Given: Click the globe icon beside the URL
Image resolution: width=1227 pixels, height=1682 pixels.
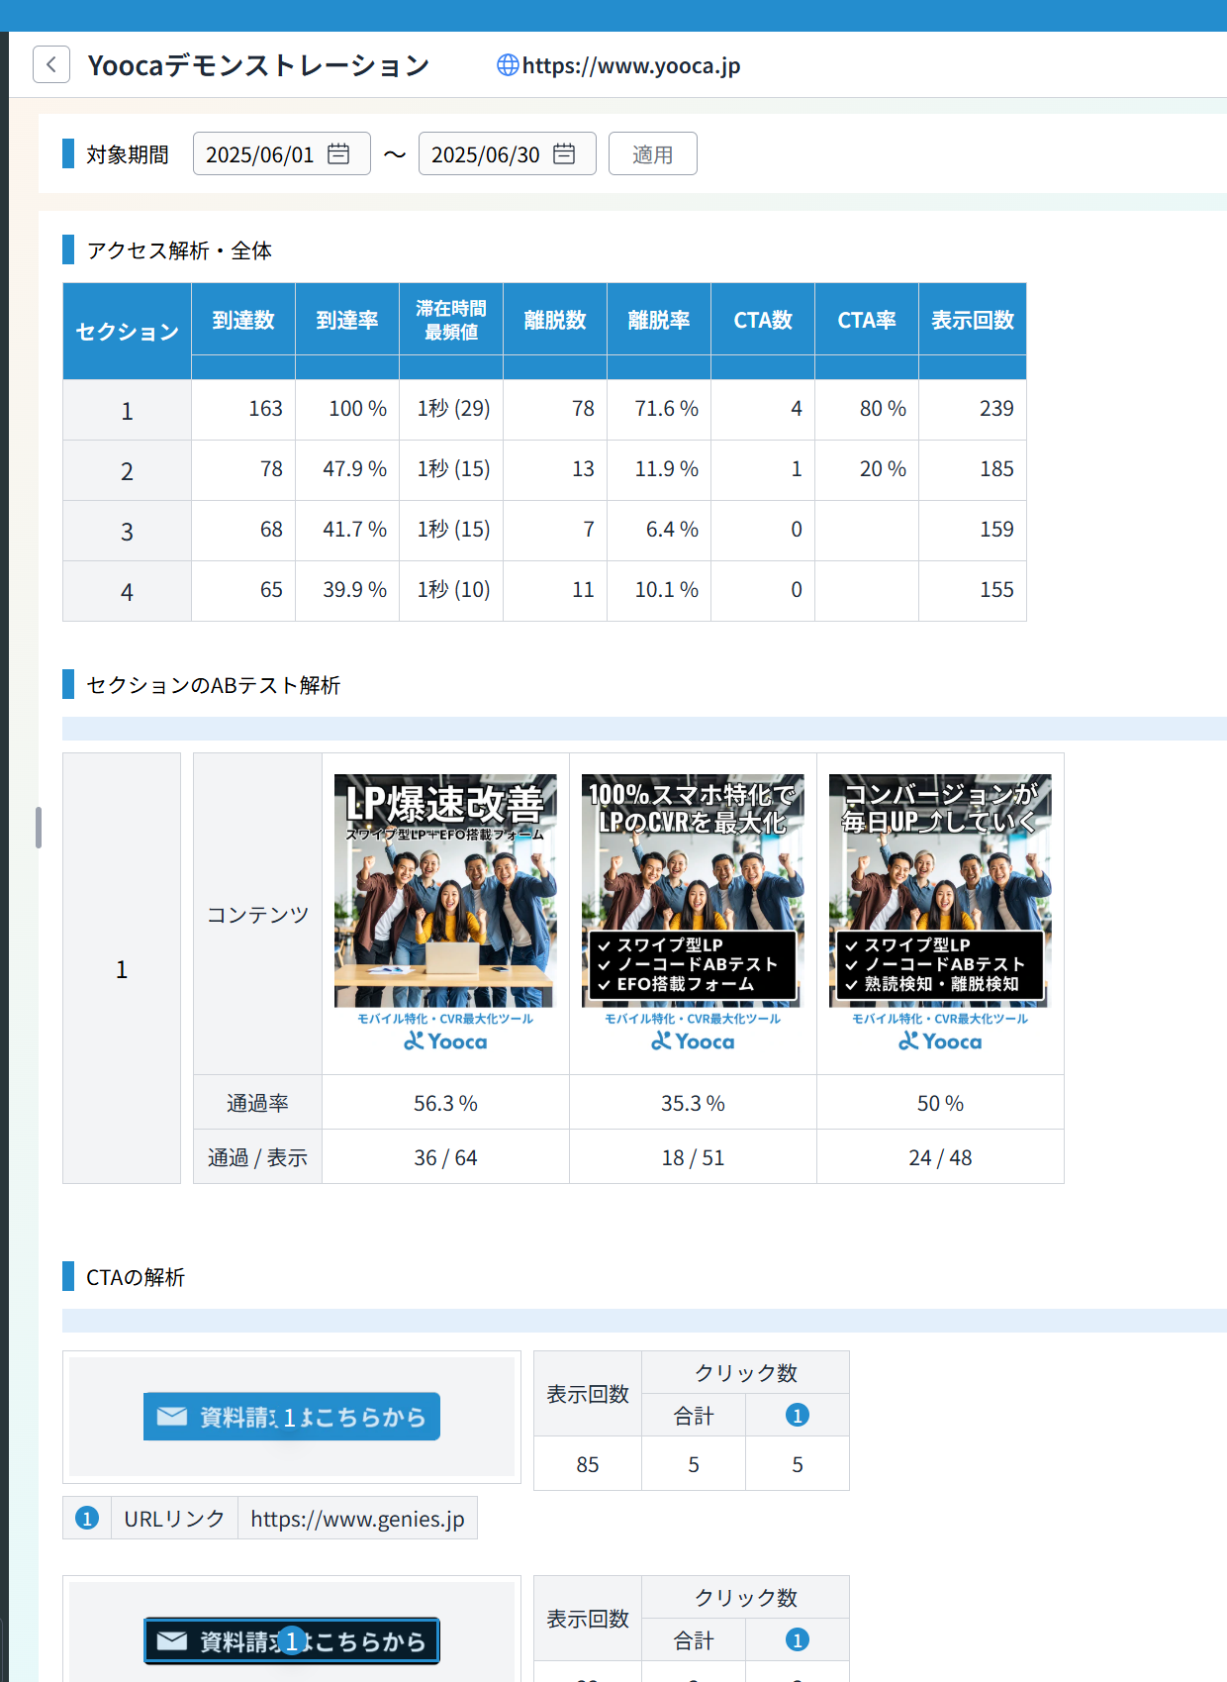Looking at the screenshot, I should click(507, 65).
